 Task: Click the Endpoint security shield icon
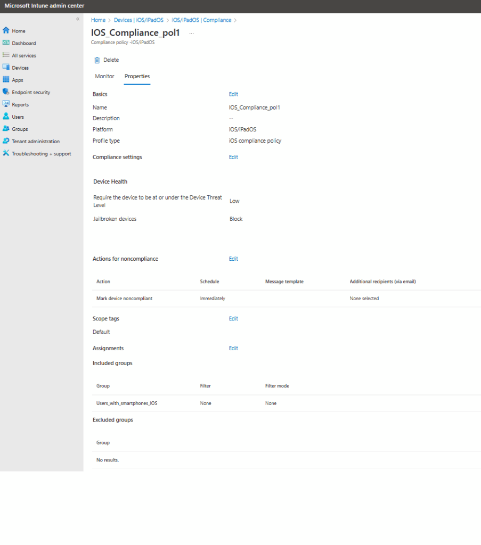click(x=6, y=92)
